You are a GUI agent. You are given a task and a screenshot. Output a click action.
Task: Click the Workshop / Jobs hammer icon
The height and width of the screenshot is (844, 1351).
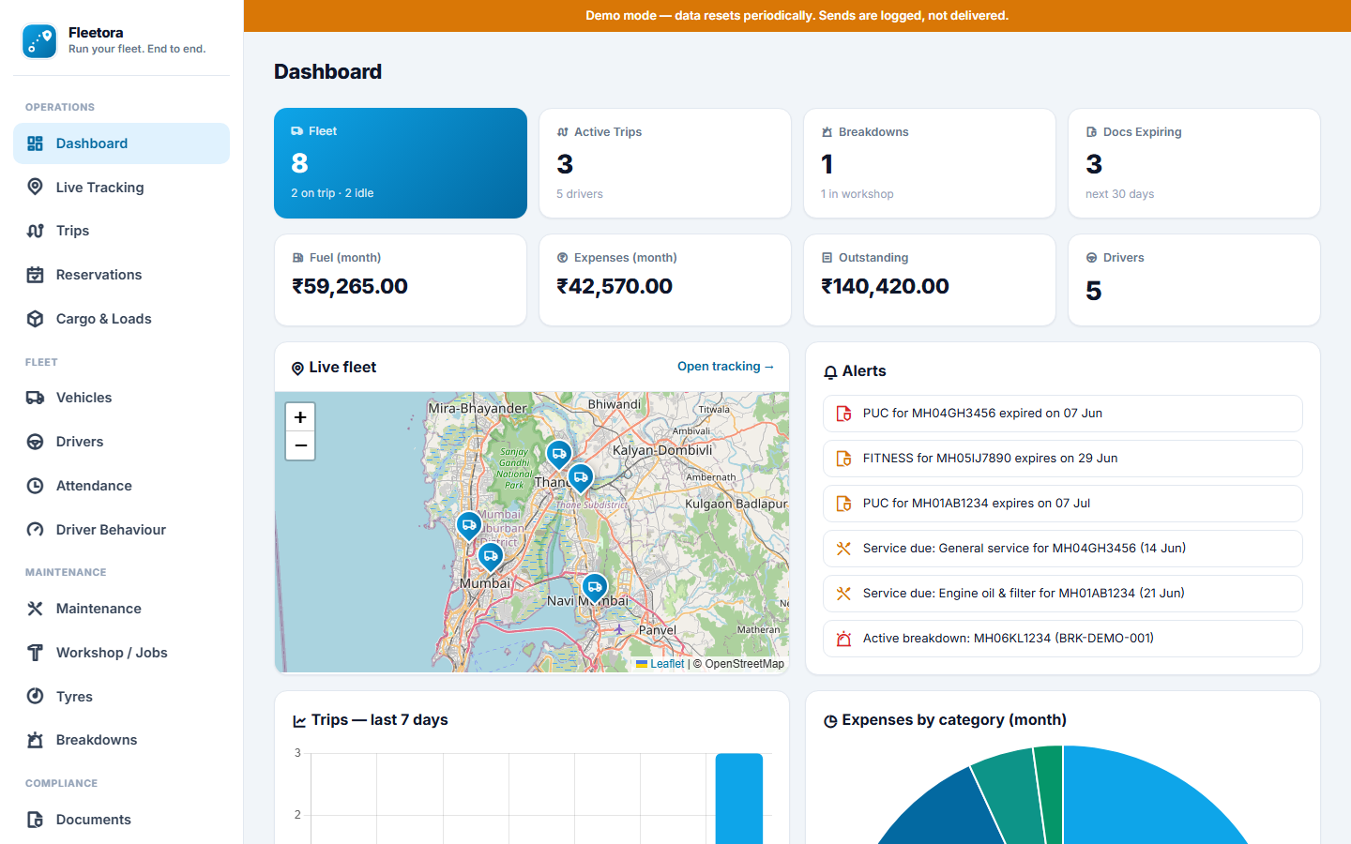[35, 653]
